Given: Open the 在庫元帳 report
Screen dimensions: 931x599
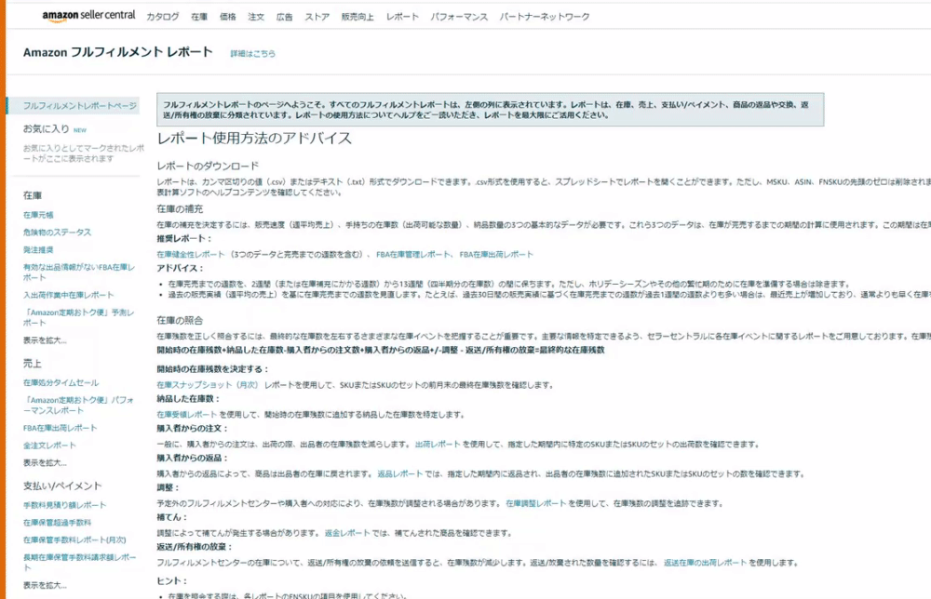Looking at the screenshot, I should [x=38, y=215].
